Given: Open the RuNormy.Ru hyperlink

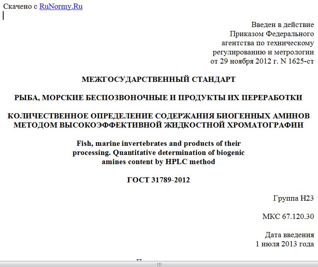Looking at the screenshot, I should (61, 6).
